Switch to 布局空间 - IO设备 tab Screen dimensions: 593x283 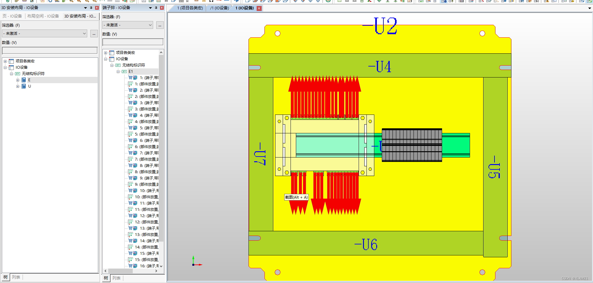coord(43,16)
